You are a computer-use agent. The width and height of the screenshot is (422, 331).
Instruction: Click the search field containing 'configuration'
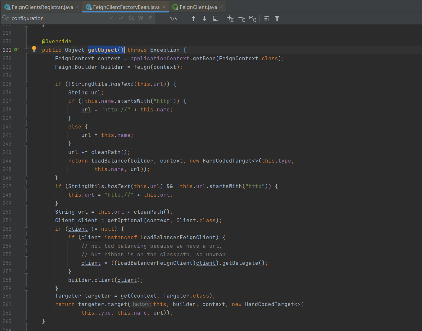coord(59,18)
